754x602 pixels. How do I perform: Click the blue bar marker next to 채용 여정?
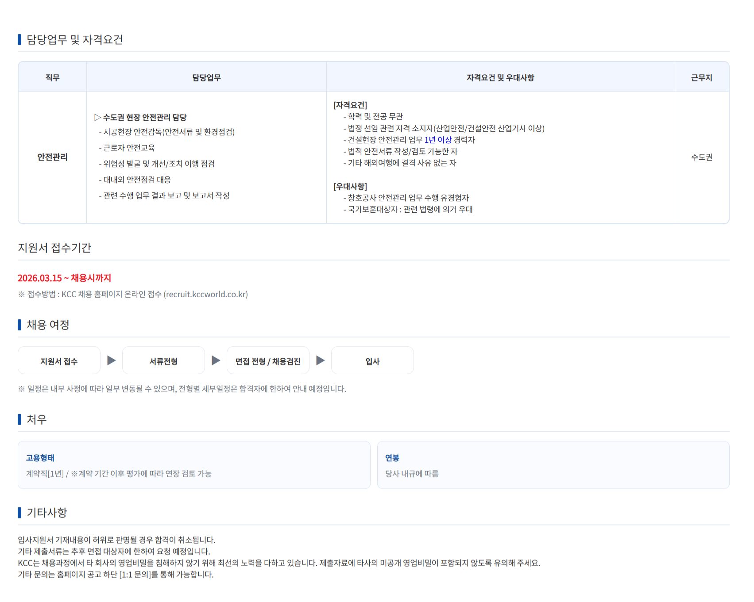coord(19,325)
